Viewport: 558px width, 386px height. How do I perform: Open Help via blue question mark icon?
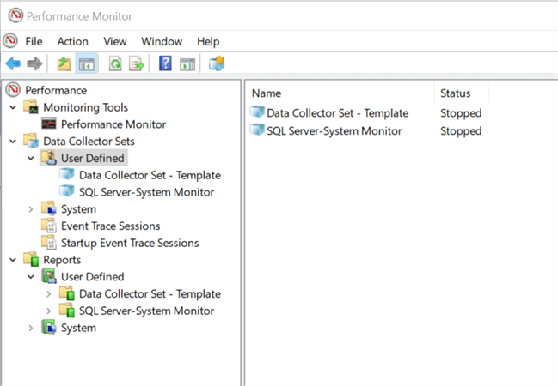point(165,63)
